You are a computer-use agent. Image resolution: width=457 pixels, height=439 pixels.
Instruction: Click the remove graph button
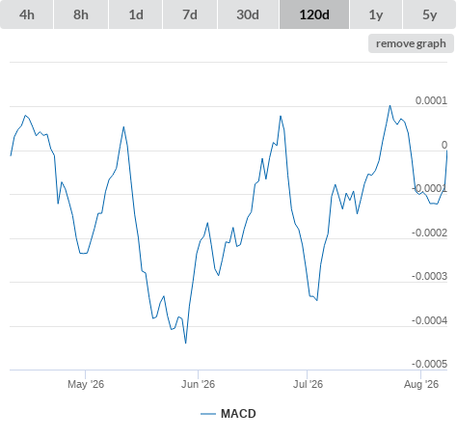(x=411, y=43)
